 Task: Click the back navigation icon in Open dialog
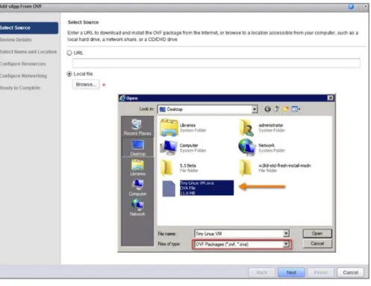267,109
